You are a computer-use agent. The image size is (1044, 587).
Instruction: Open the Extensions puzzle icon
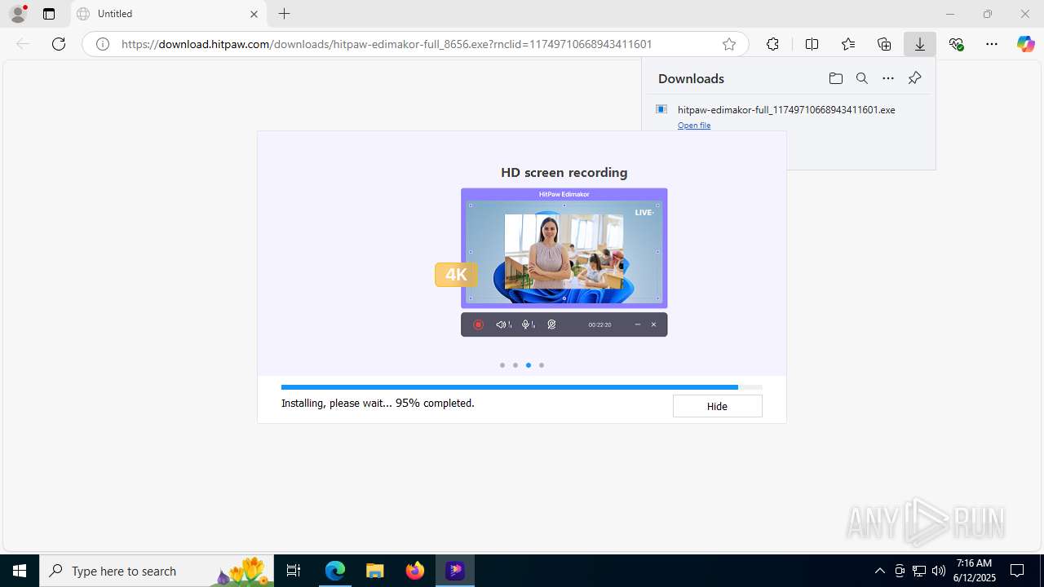[772, 44]
